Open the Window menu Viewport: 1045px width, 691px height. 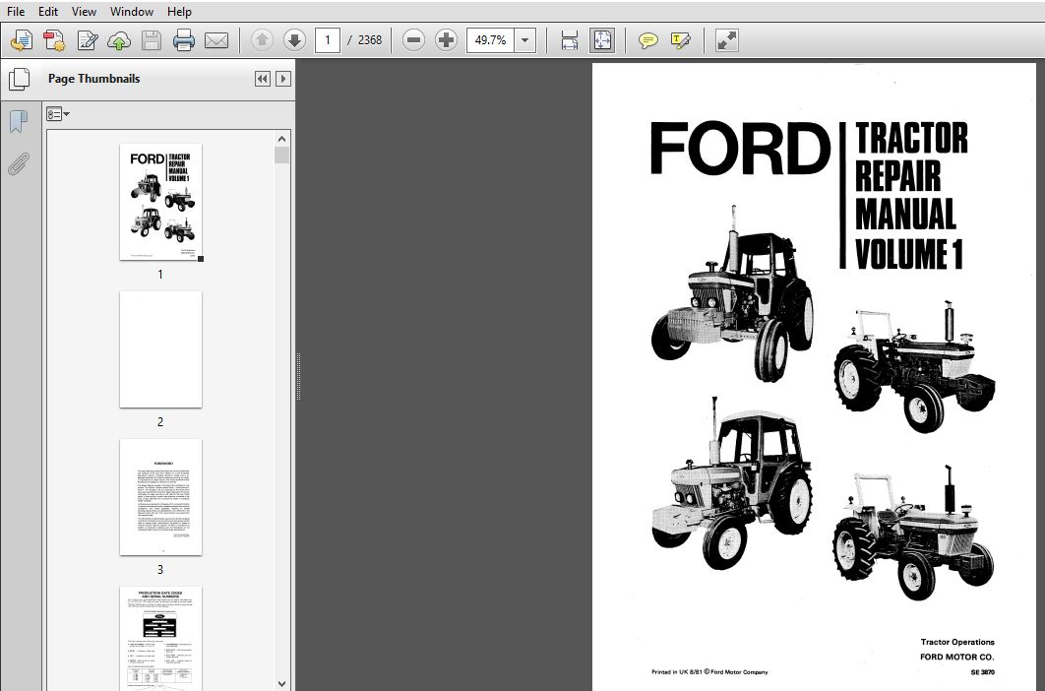[x=132, y=12]
